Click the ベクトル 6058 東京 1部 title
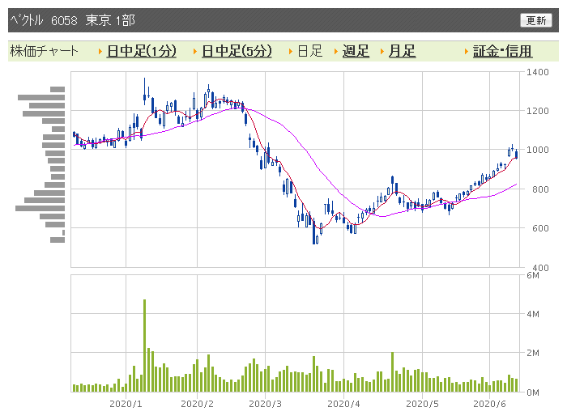Image resolution: width=567 pixels, height=420 pixels. [x=72, y=20]
